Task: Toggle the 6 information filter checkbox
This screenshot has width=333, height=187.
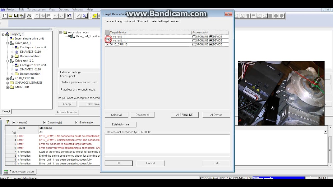Action: pos(76,122)
